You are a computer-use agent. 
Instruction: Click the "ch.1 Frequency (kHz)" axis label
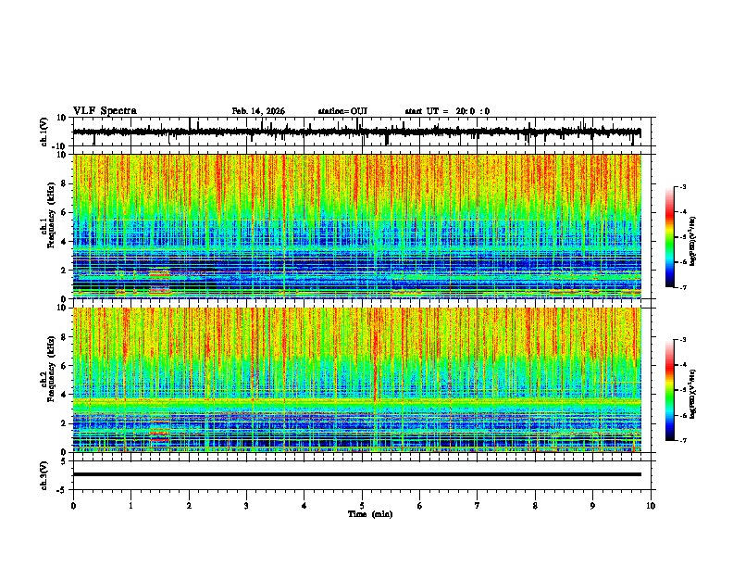48,216
